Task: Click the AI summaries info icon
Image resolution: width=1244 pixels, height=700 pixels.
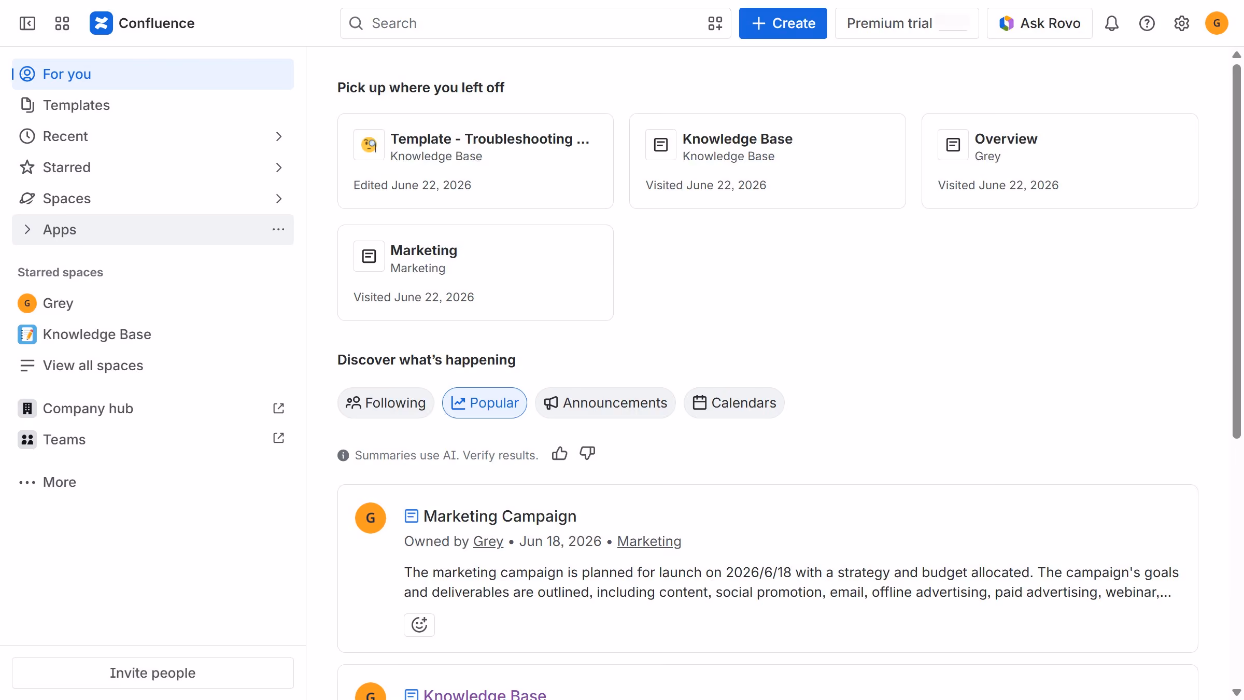Action: point(343,455)
